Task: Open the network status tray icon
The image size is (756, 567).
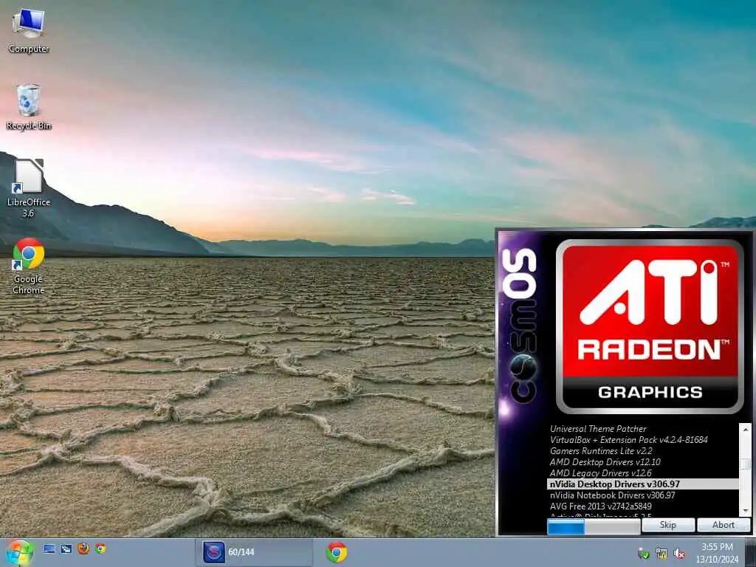Action: click(661, 554)
